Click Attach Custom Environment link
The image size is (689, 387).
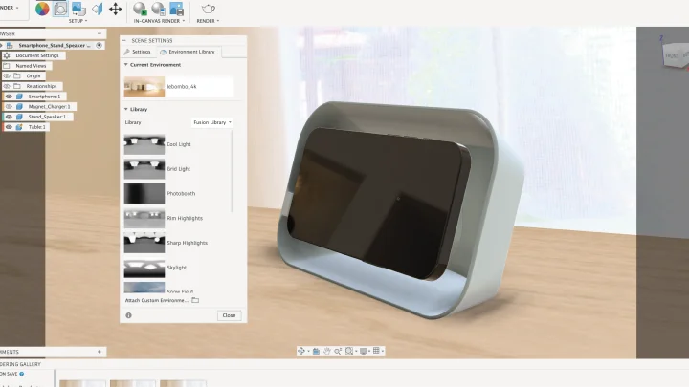[x=156, y=300]
